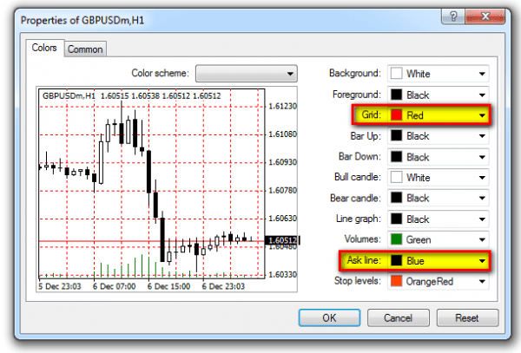Click the Ask line color swatch
The image size is (521, 353).
(397, 260)
